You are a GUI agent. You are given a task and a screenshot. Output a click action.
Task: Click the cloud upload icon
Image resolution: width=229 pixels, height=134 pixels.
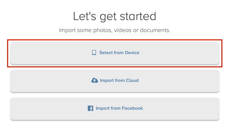click(x=95, y=80)
